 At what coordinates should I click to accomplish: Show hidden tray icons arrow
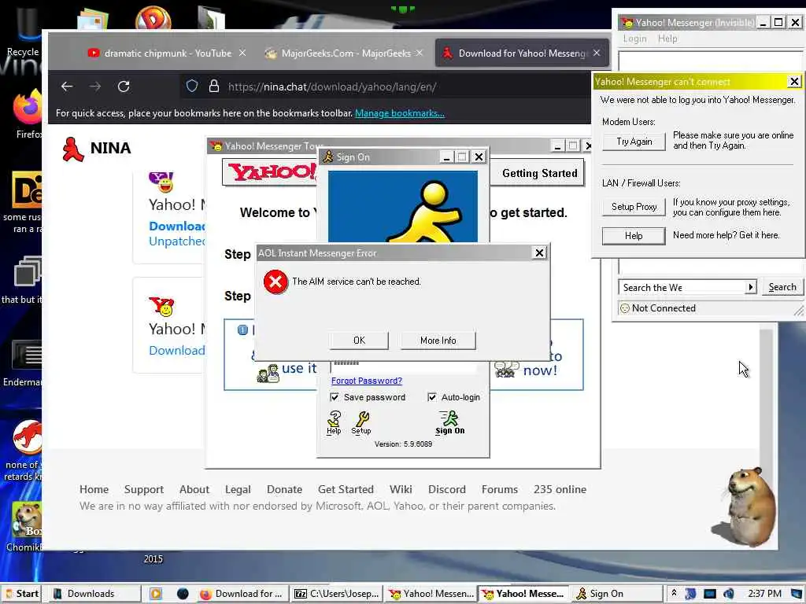[x=674, y=593]
